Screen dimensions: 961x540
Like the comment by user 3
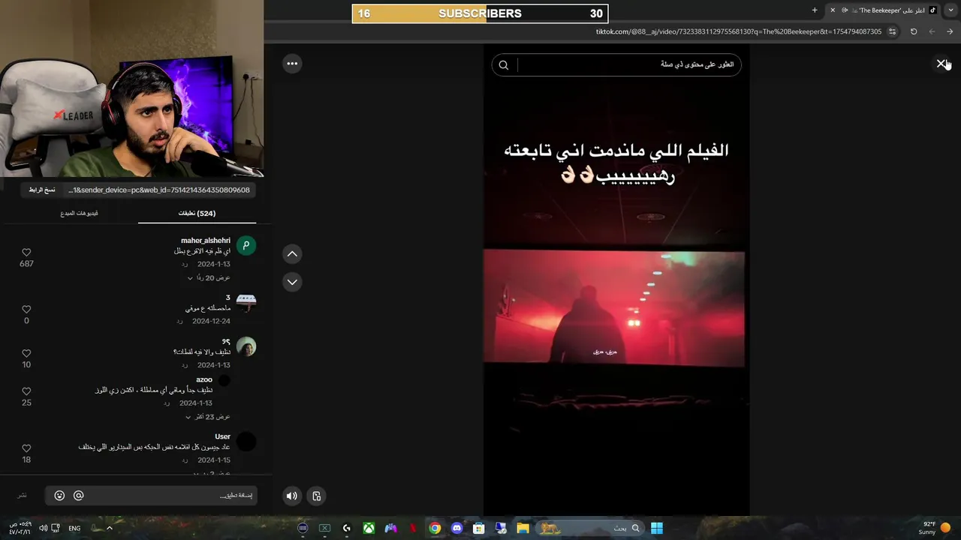[26, 310]
